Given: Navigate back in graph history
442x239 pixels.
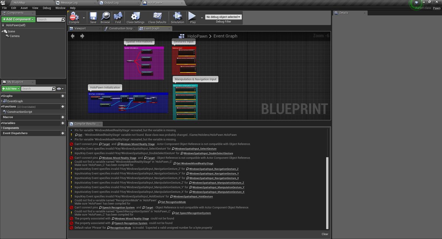Looking at the screenshot, I should click(x=73, y=36).
